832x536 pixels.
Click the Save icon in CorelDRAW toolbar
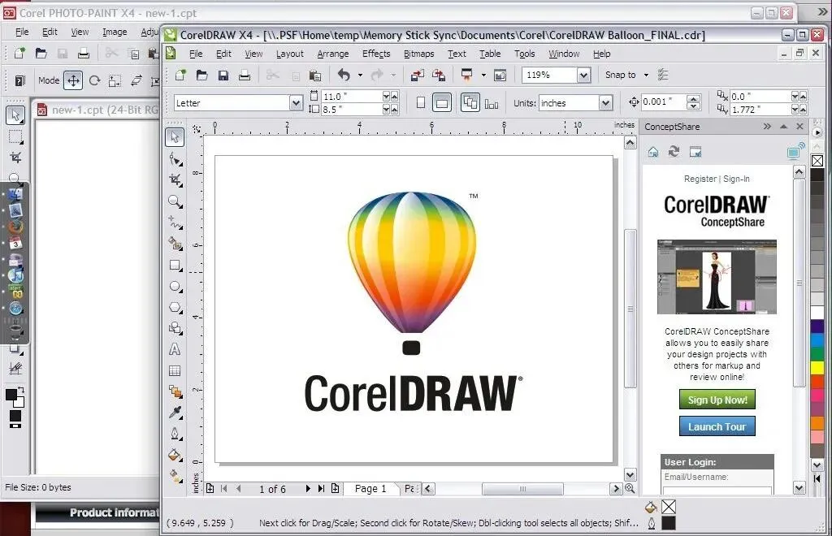click(223, 76)
